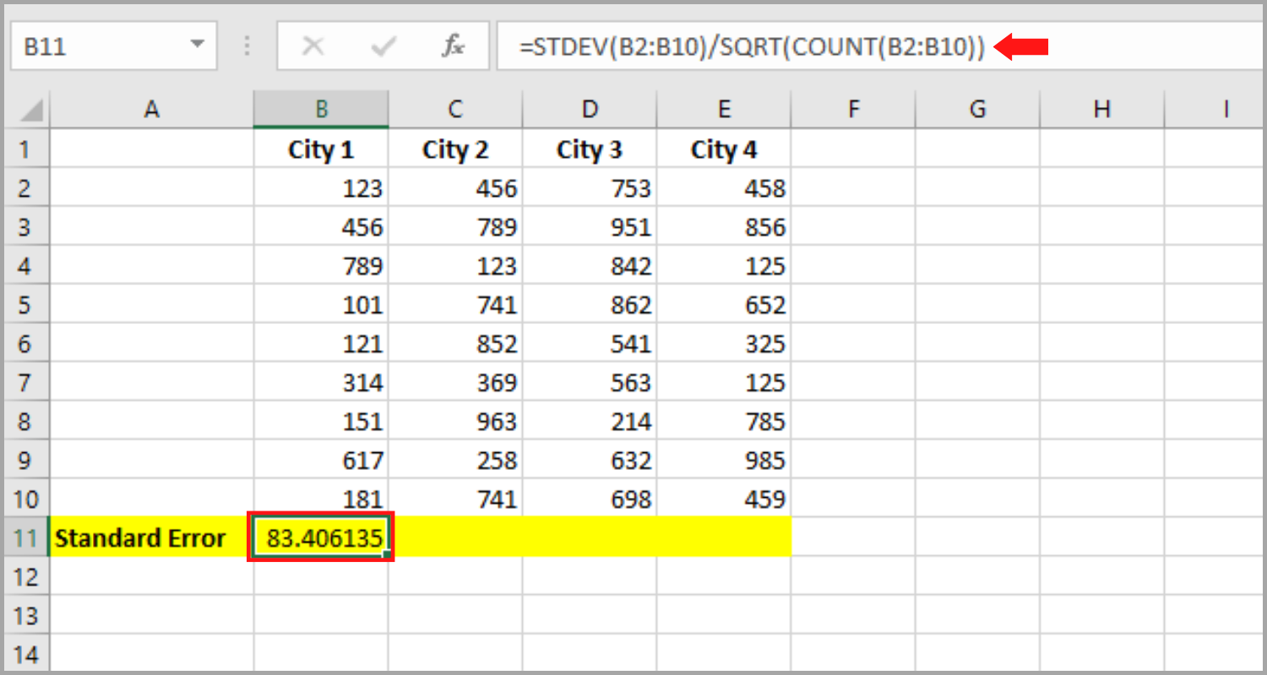Click the City 1 header cell

click(x=321, y=149)
